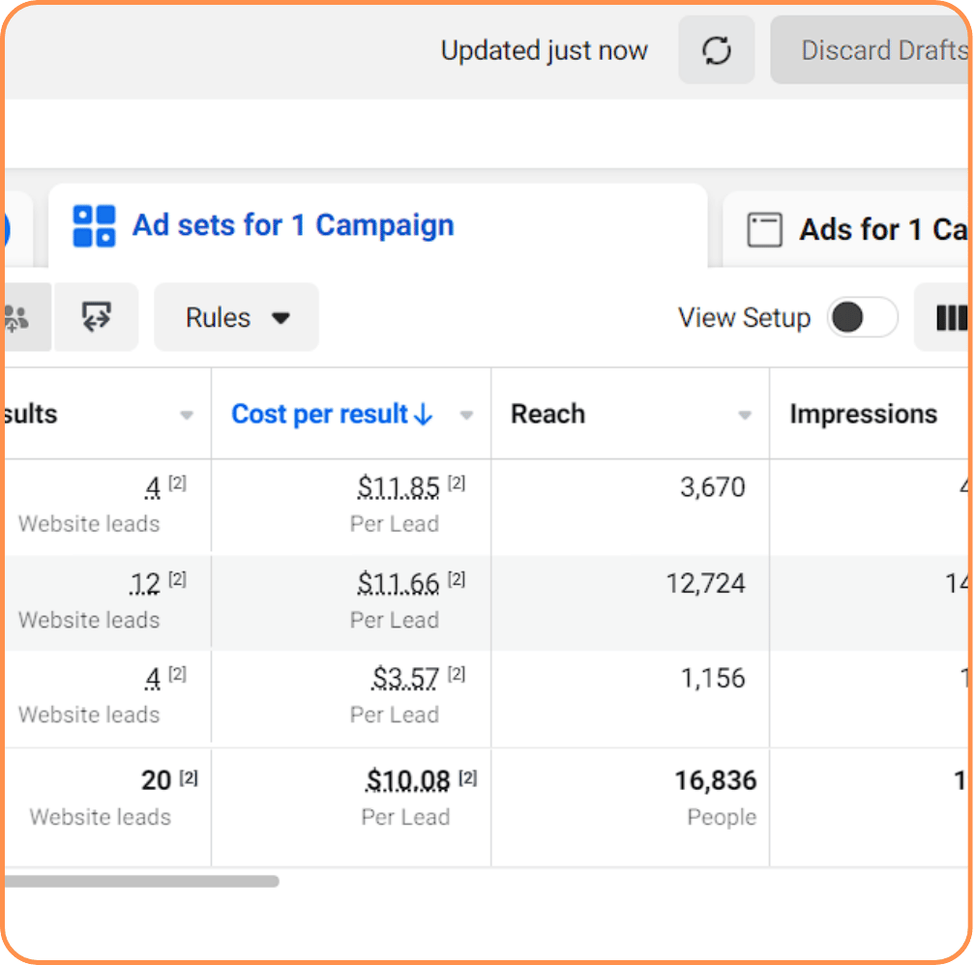Click the Discard Drafts button
This screenshot has width=975, height=965.
[x=880, y=50]
